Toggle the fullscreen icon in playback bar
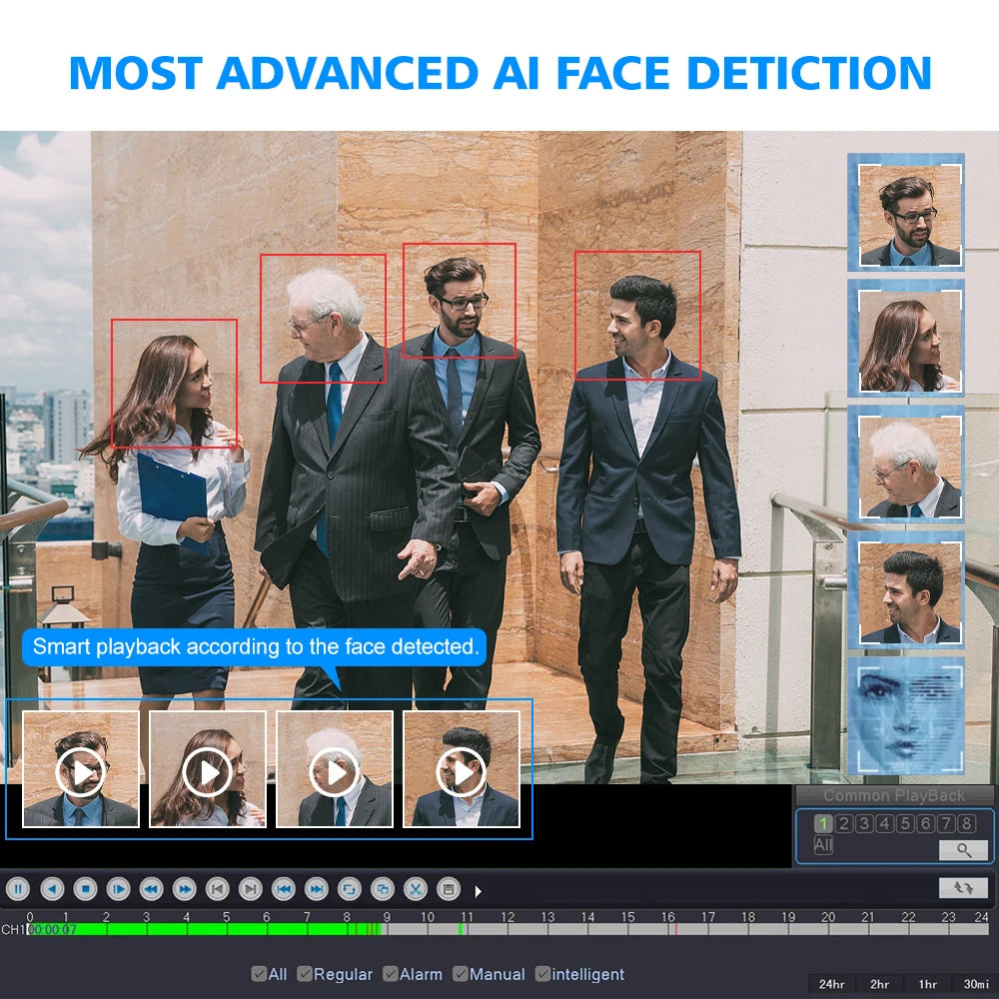Image resolution: width=999 pixels, height=999 pixels. click(x=349, y=888)
